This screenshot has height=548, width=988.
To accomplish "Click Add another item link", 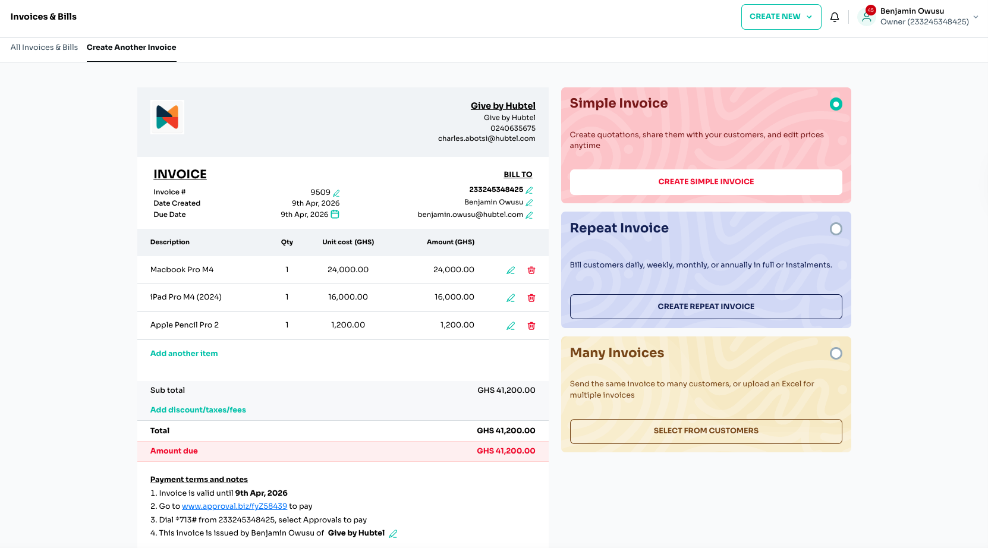I will coord(184,354).
